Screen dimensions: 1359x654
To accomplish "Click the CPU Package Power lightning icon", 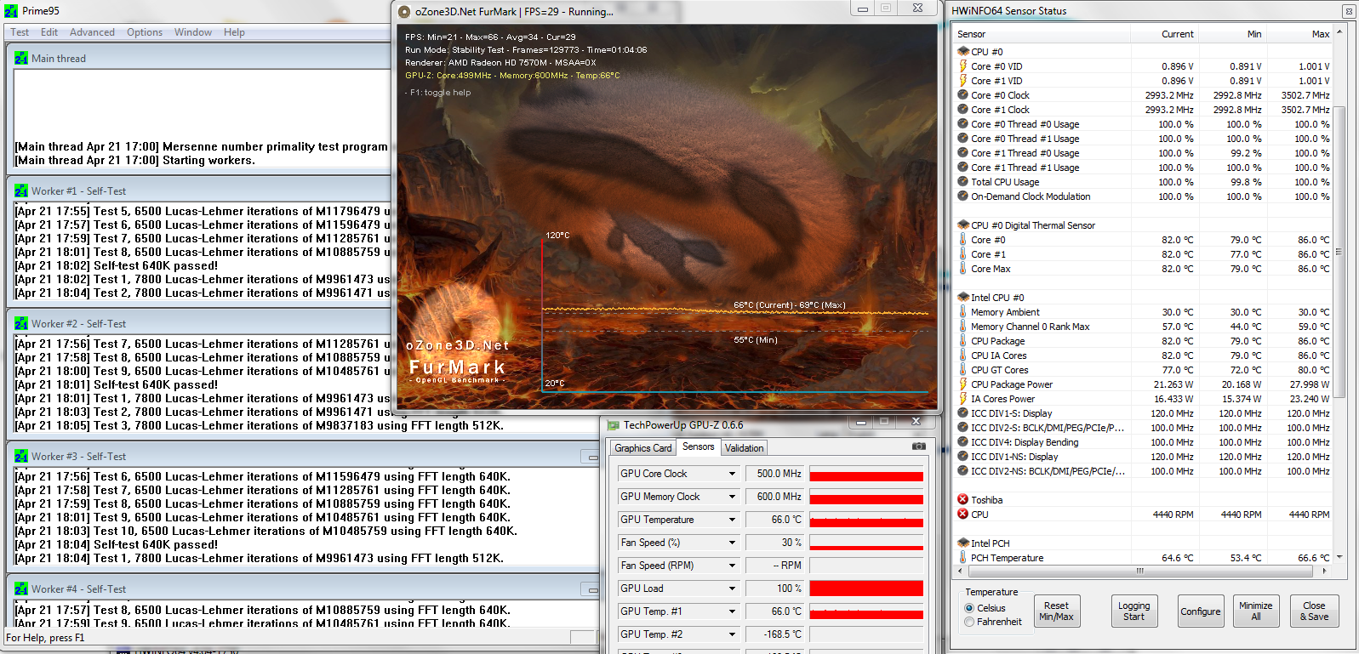I will tap(963, 384).
